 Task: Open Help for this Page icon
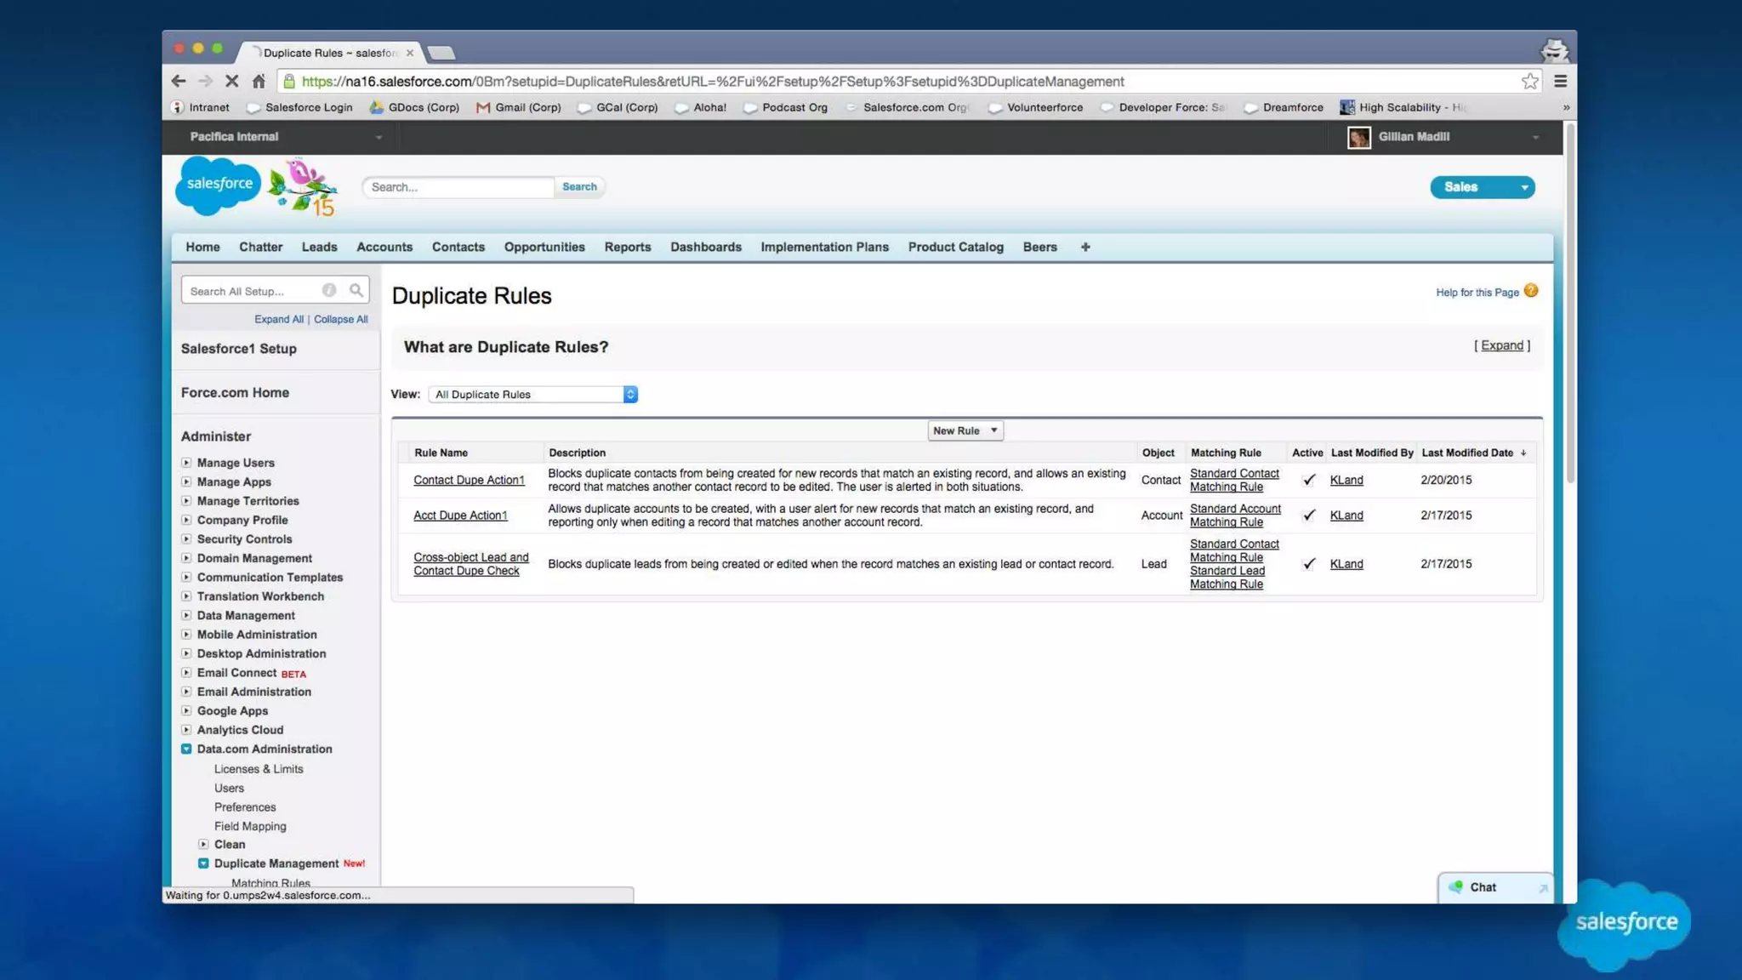[1531, 291]
